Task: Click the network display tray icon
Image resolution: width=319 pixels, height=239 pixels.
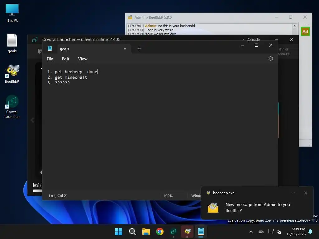Action: tap(271, 232)
